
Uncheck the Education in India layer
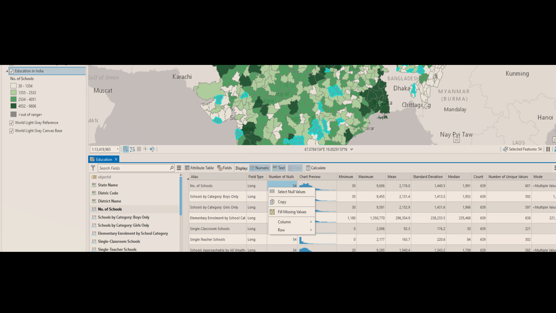tap(11, 71)
